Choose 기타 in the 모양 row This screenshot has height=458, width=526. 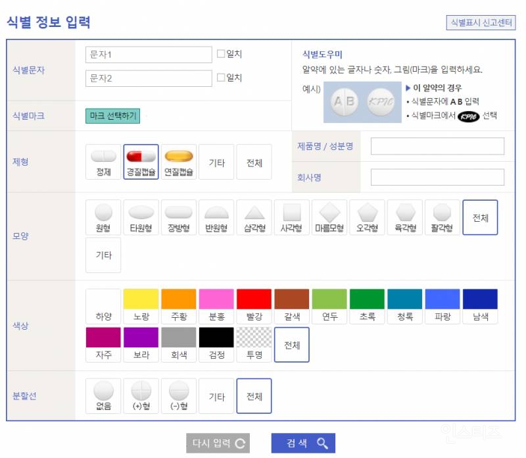pos(103,255)
